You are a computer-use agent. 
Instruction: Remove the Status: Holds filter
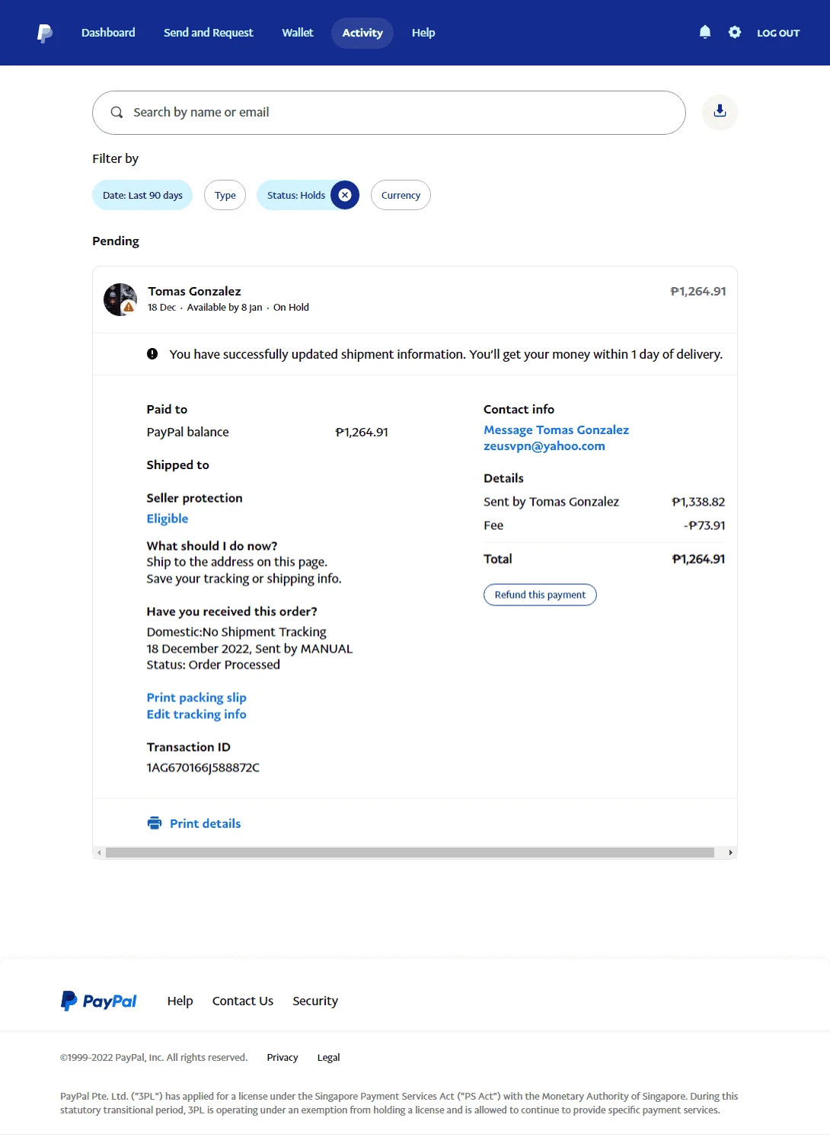click(345, 195)
